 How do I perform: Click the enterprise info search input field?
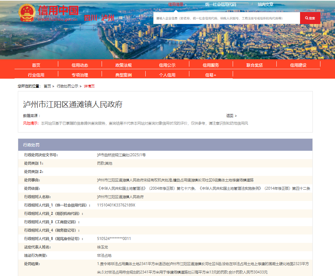[x=226, y=18]
